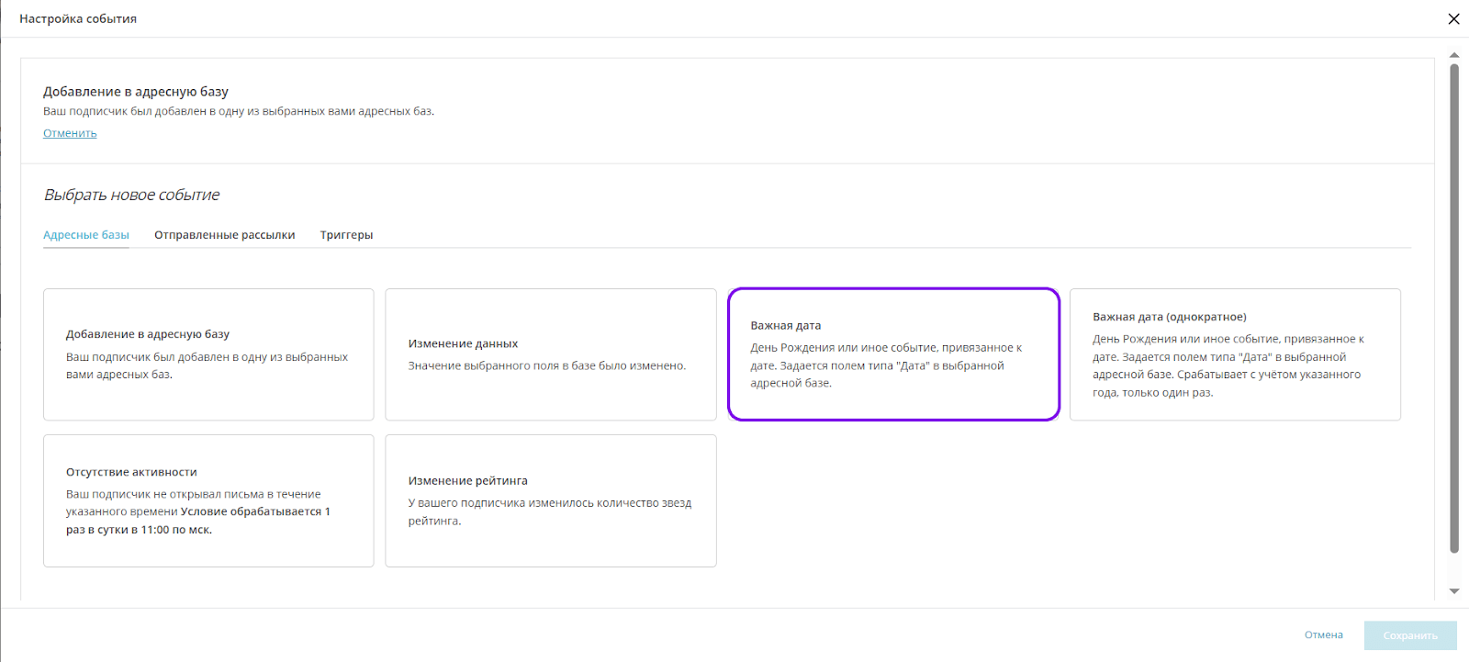Select the Добавление в адресную базу event card
This screenshot has width=1469, height=662.
208,354
